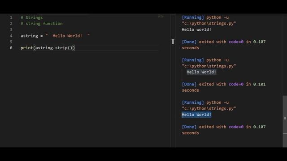Click the '# string function' comment line
287x161 pixels.
[x=42, y=24]
